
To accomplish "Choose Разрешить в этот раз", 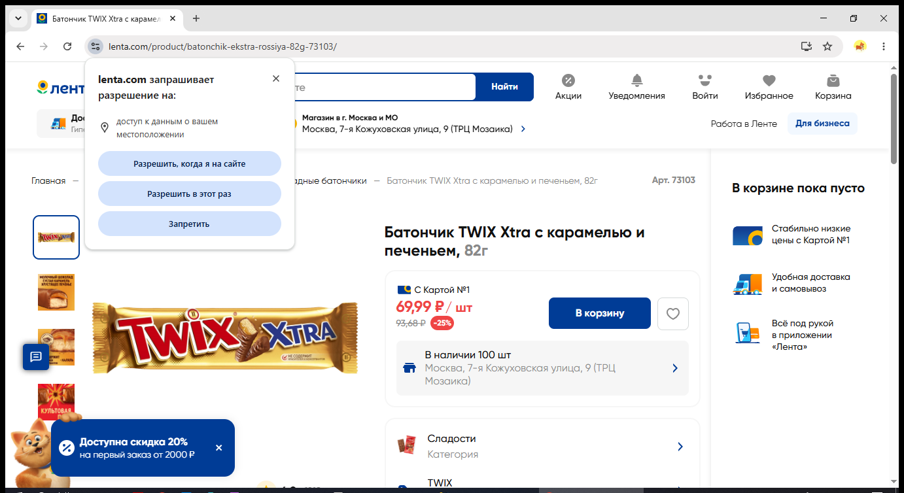I will point(190,194).
